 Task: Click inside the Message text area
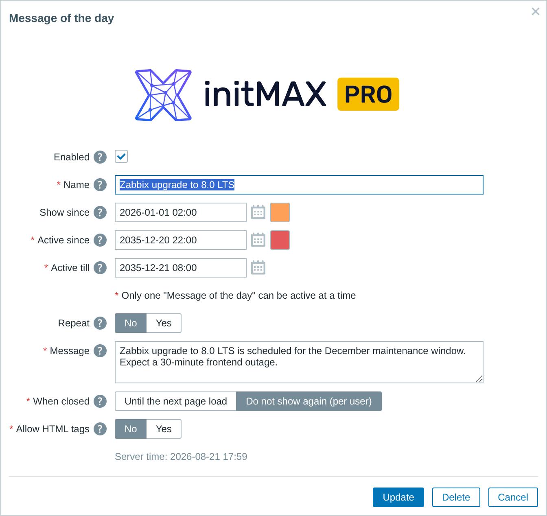(299, 362)
